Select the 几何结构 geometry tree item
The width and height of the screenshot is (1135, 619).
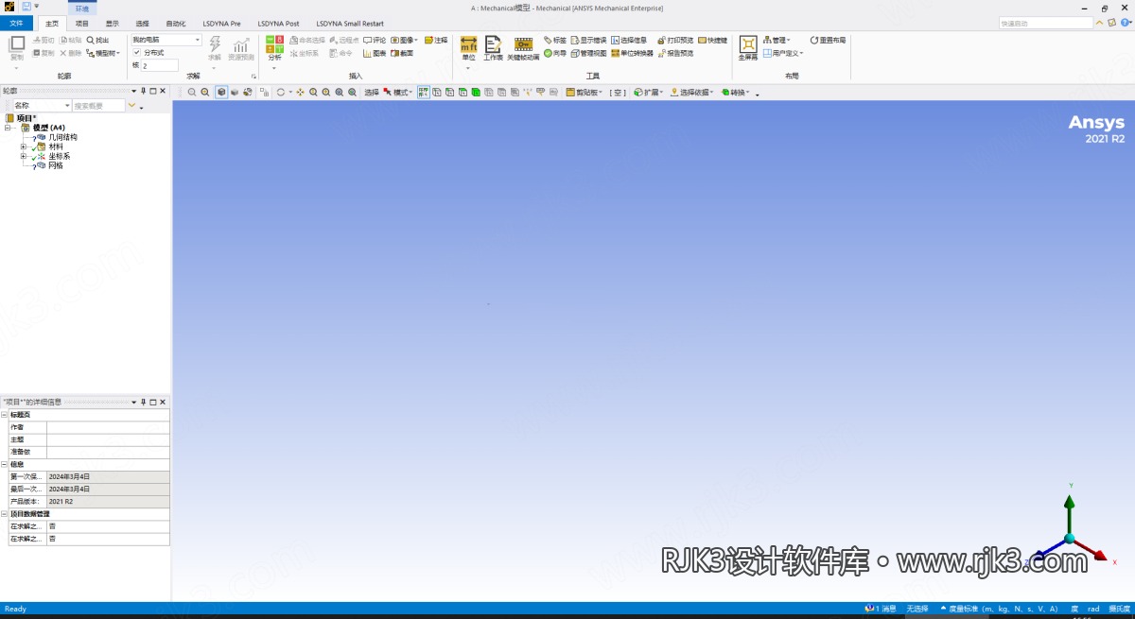click(x=62, y=137)
